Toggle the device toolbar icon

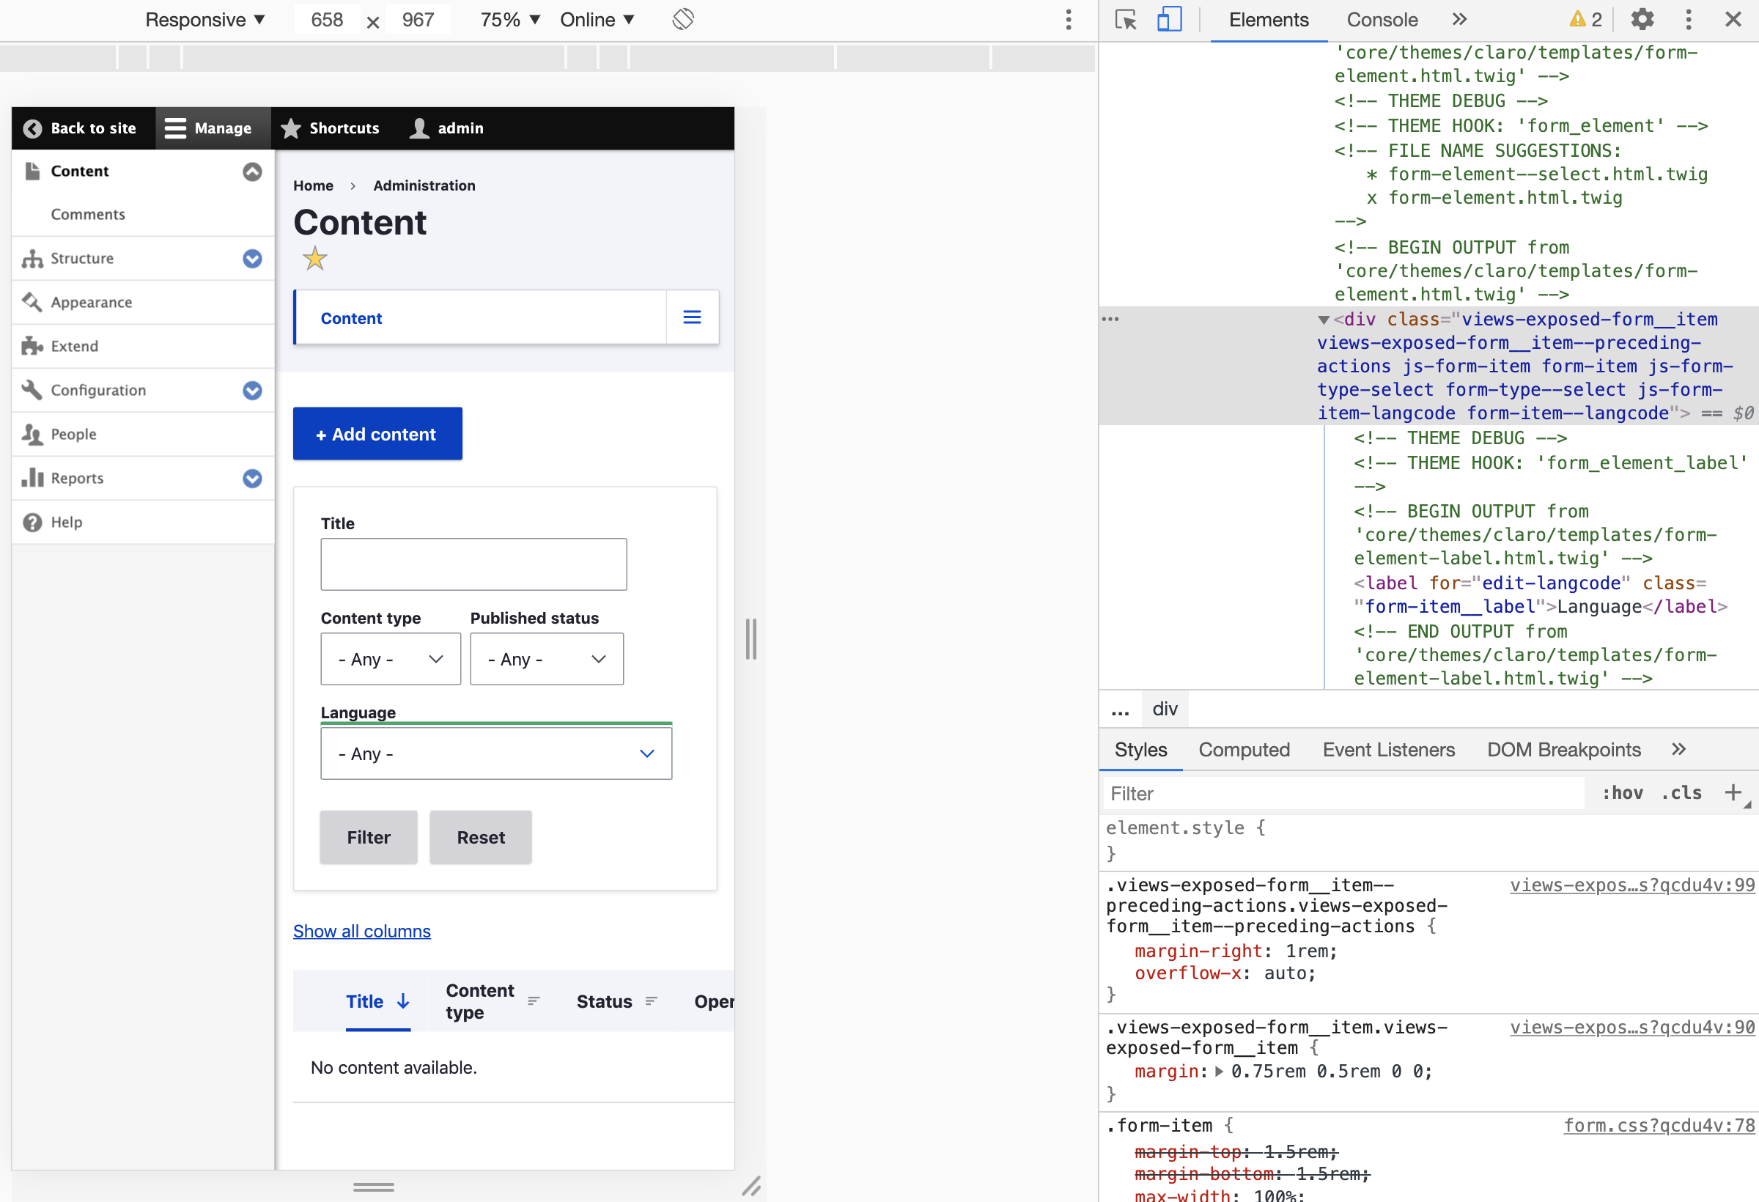pyautogui.click(x=1170, y=20)
